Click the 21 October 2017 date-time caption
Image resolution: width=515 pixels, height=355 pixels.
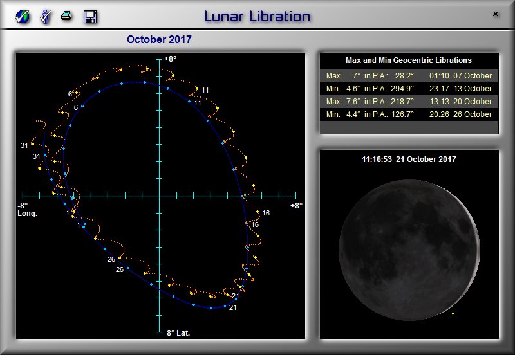[409, 159]
